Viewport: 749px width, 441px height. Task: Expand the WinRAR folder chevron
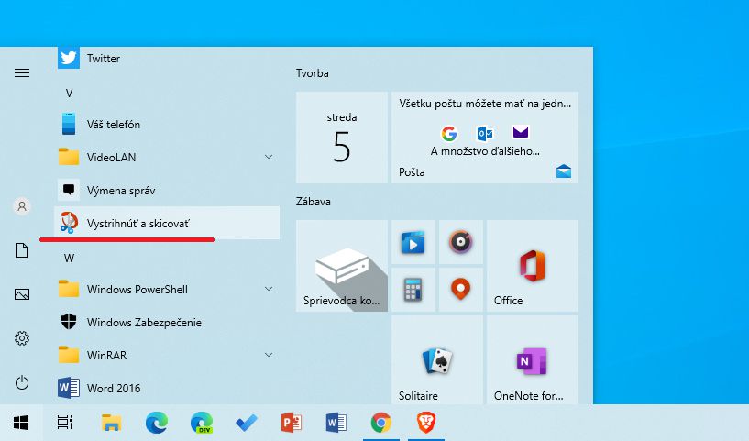tap(269, 355)
